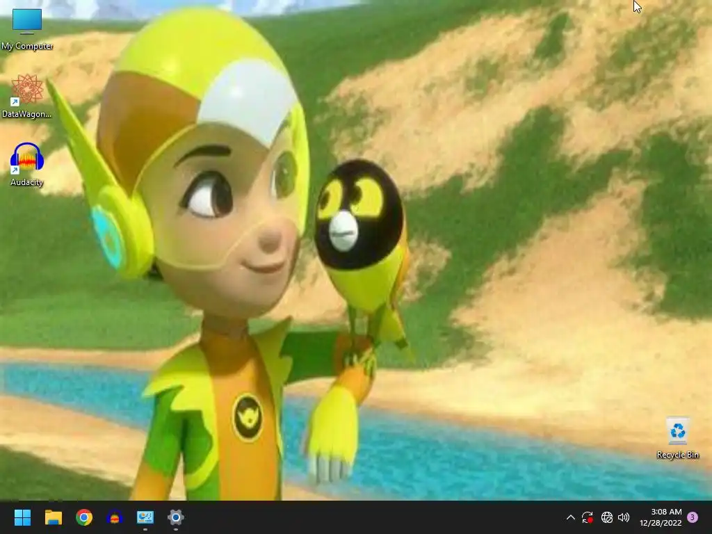The image size is (712, 534).
Task: Open Settings gear in the taskbar
Action: click(x=176, y=517)
